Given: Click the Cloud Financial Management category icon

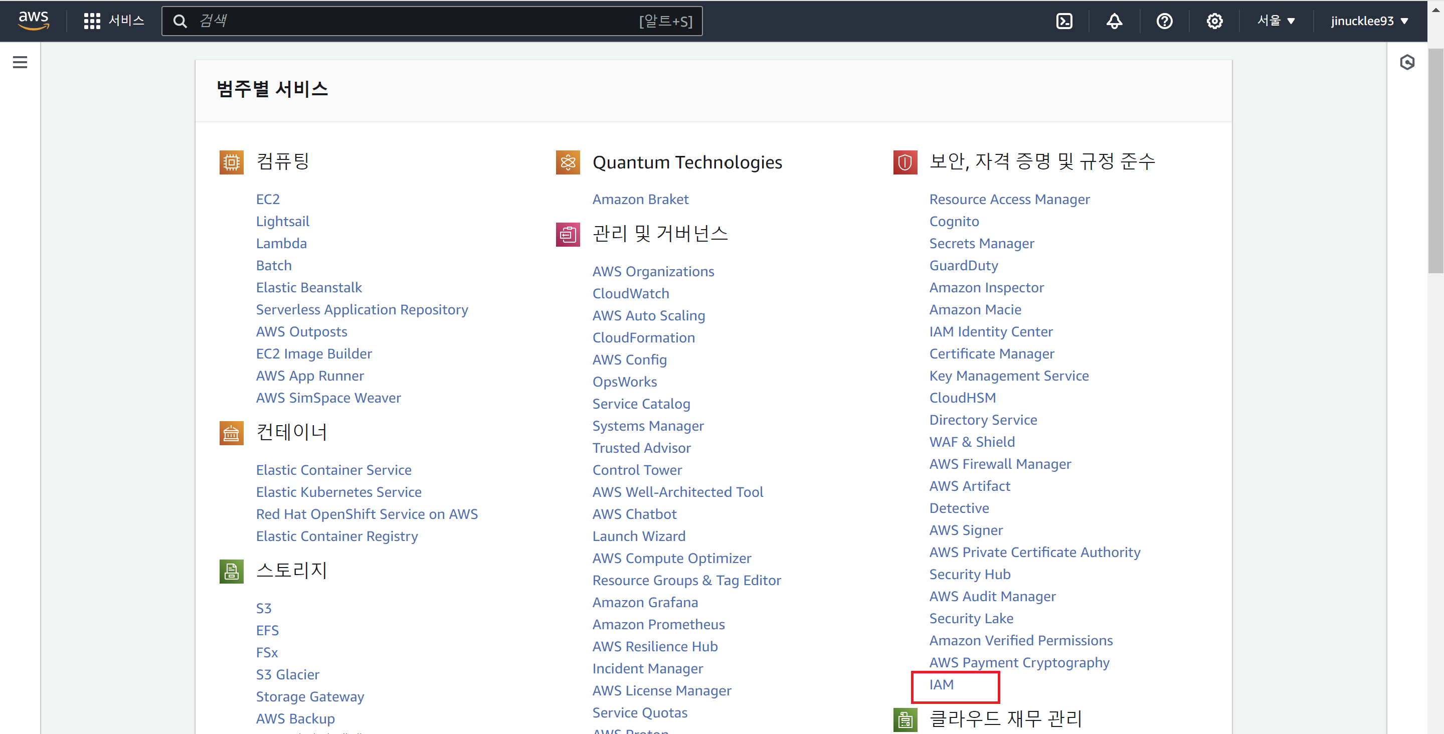Looking at the screenshot, I should pos(905,719).
